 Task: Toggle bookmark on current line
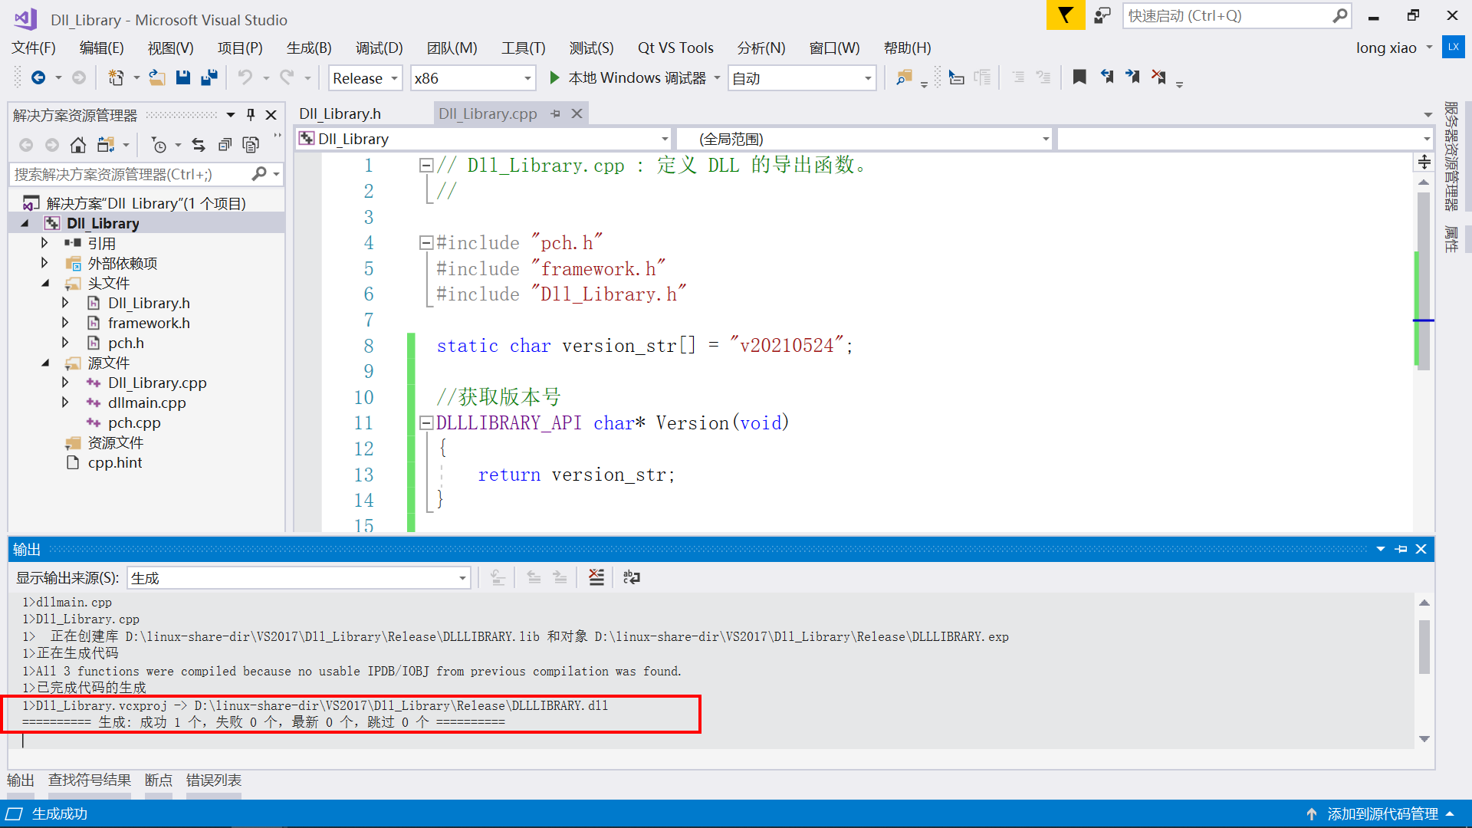tap(1079, 77)
